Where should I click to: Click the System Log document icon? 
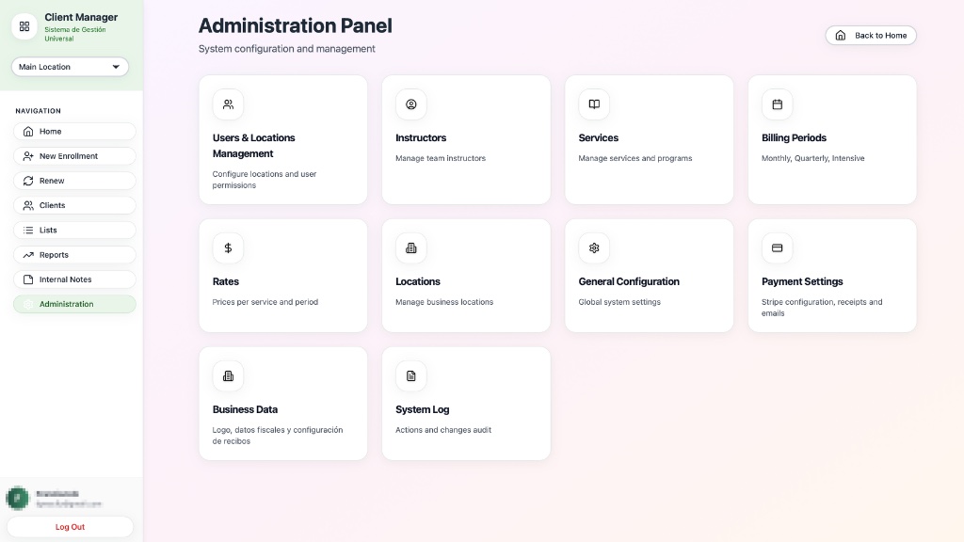(411, 376)
